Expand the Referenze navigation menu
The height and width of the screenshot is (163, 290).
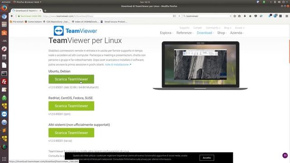[185, 33]
